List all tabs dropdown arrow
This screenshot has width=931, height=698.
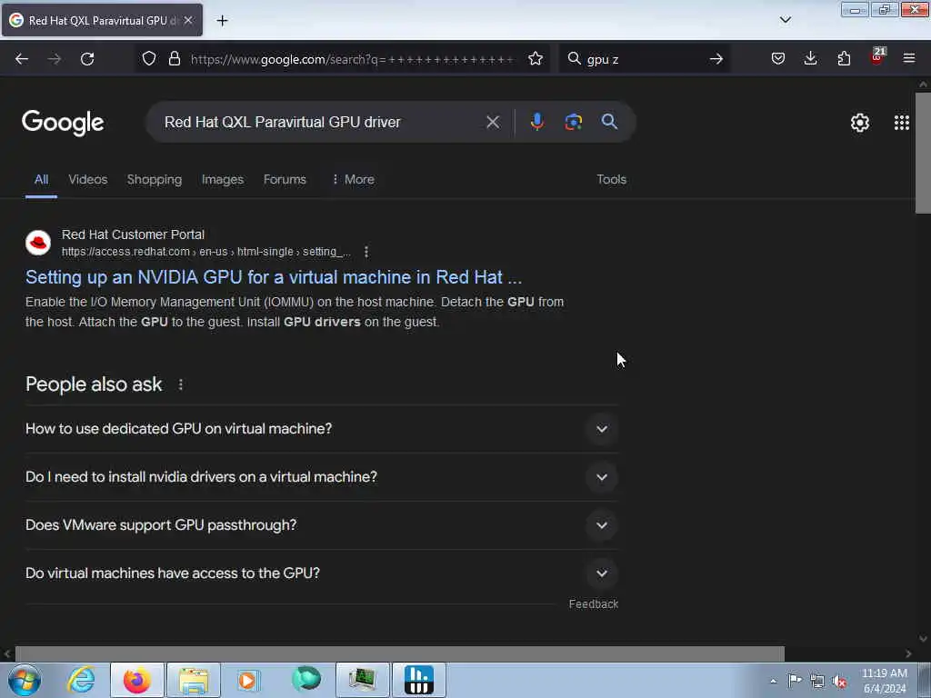click(x=785, y=20)
